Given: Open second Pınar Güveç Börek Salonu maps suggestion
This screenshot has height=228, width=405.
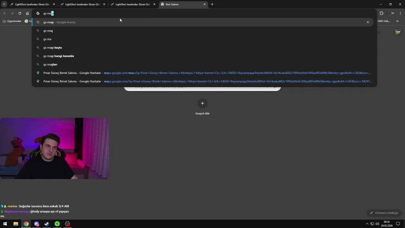Looking at the screenshot, I should coord(202,81).
